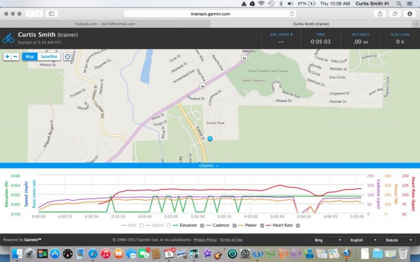Open iTunes music icon in Dock

(106, 253)
